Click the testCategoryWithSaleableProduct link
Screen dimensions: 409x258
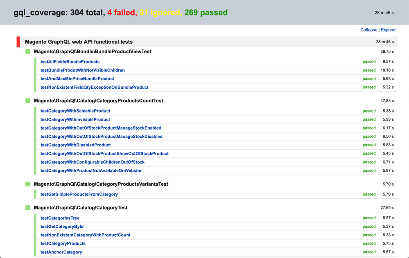pyautogui.click(x=74, y=111)
